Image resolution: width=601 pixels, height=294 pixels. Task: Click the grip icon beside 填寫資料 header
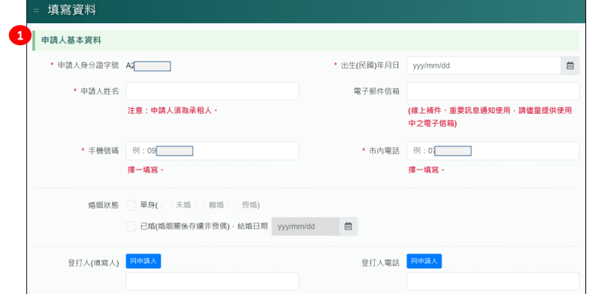[36, 10]
